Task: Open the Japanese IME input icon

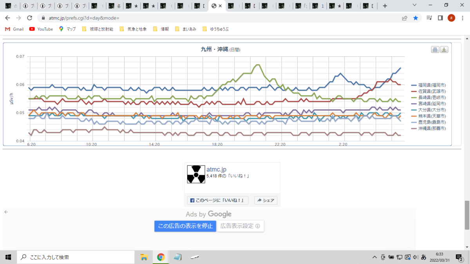Action: pos(423,257)
